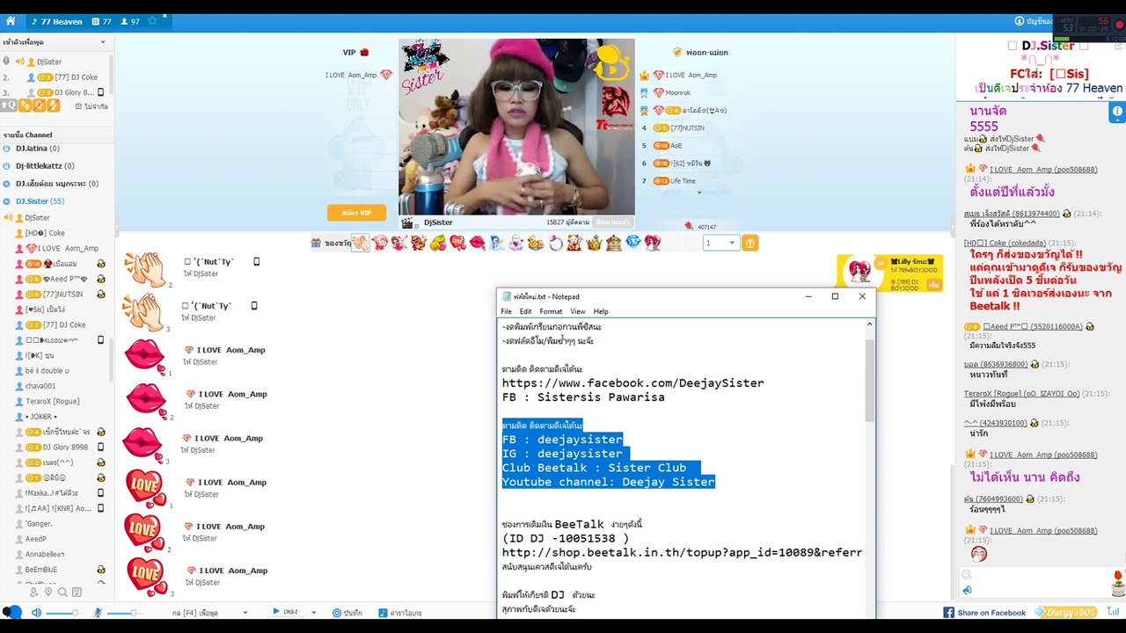Click the Energy +50% badge
Viewport: 1126px width, 633px height.
coord(1065,612)
